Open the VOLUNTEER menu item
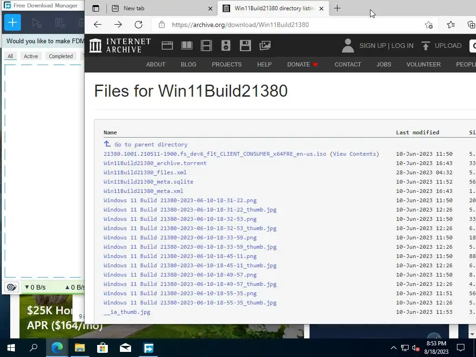The height and width of the screenshot is (357, 476). [x=423, y=64]
